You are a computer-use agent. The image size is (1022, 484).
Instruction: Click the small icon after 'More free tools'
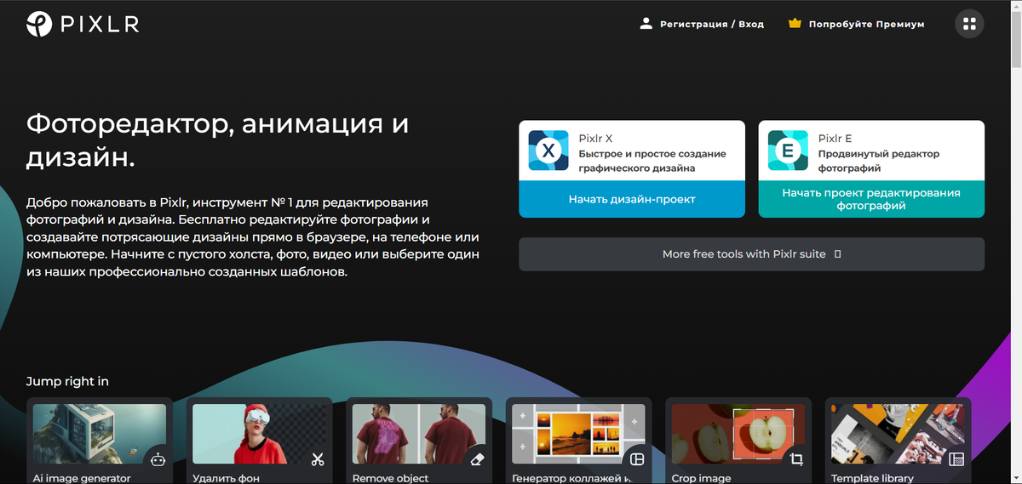click(x=837, y=254)
